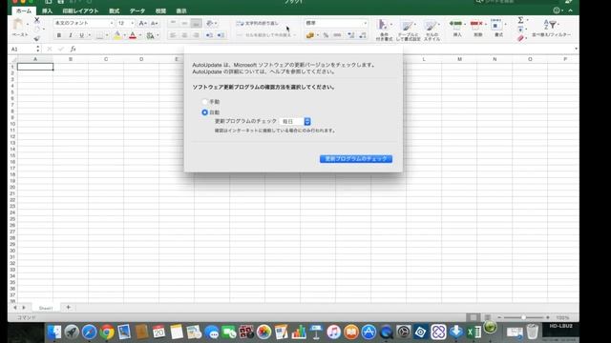
Task: Select the Sheet1 sheet tab
Action: [x=46, y=308]
